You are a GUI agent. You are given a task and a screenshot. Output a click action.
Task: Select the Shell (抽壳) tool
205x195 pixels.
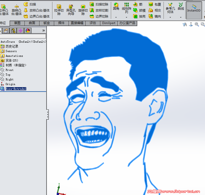pos(139,16)
